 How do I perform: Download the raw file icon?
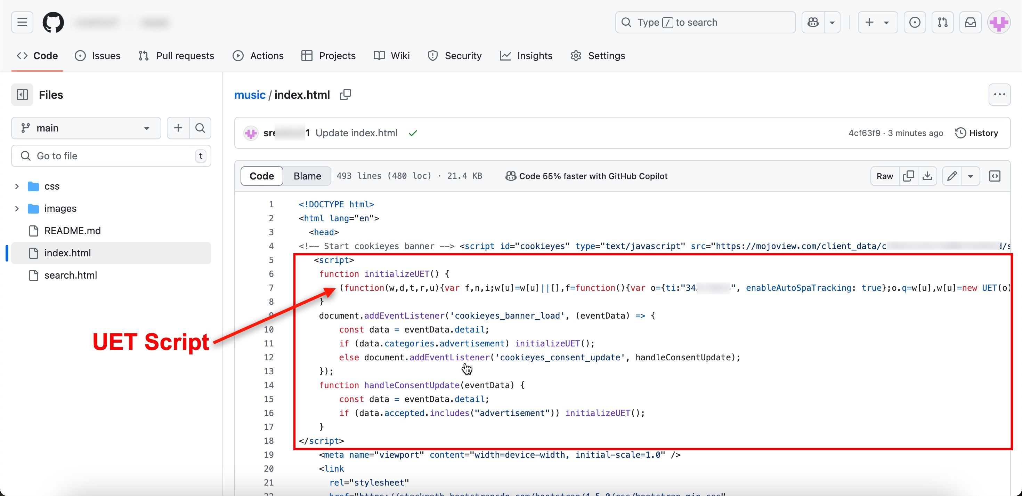927,176
